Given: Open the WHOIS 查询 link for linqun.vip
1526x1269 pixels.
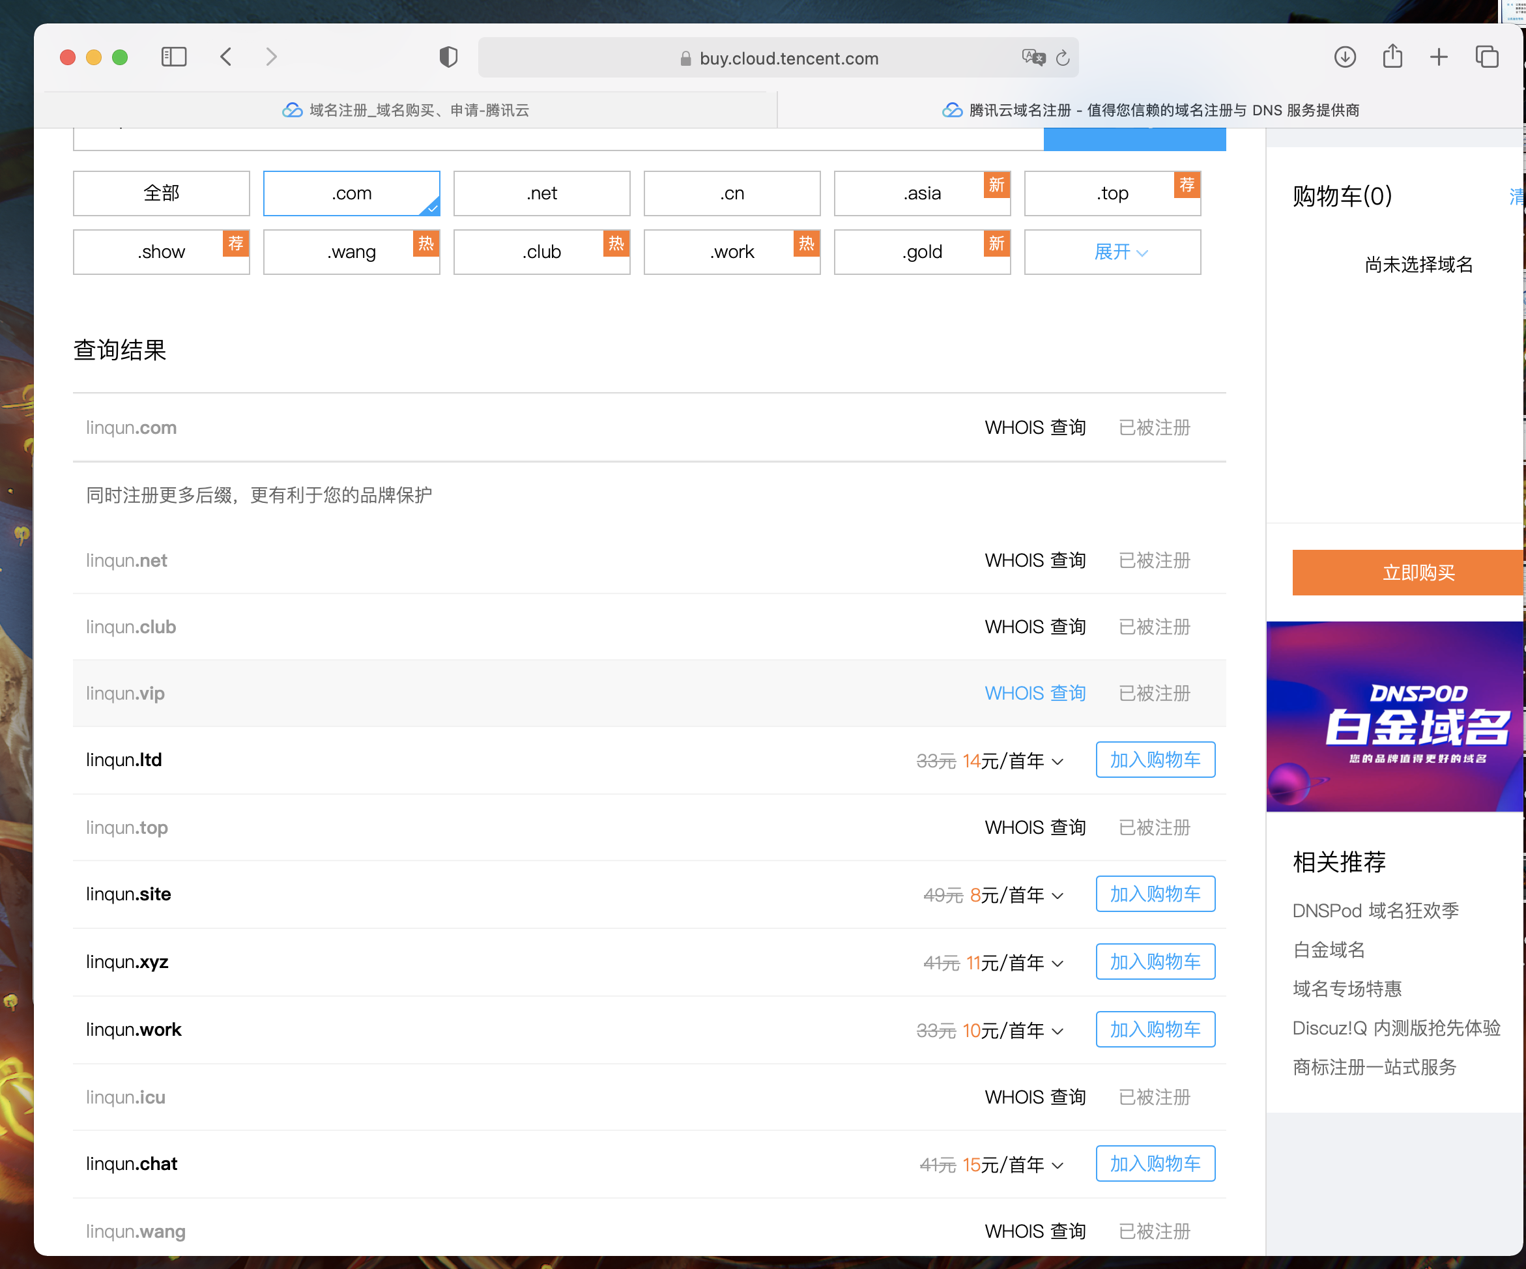Looking at the screenshot, I should [1035, 693].
